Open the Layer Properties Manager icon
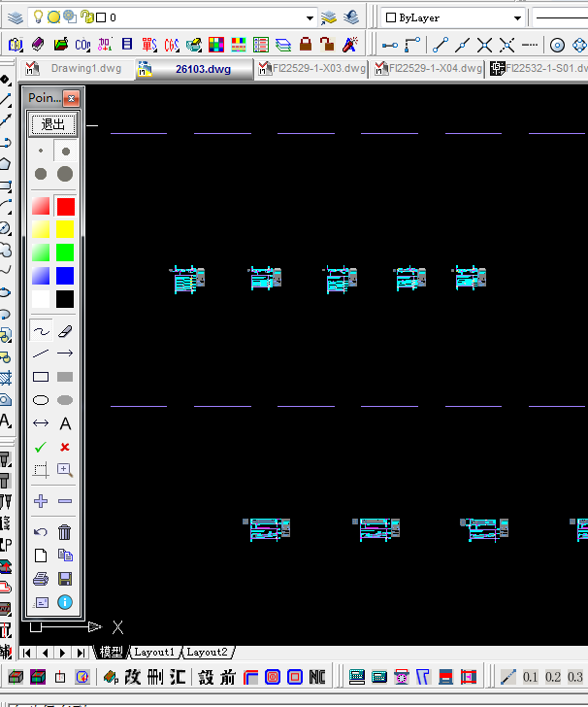Screen dimensions: 588x707 click(15, 17)
